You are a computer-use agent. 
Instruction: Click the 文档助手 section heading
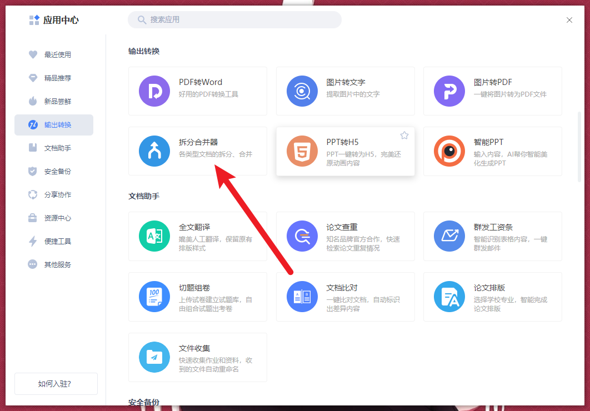[x=144, y=196]
